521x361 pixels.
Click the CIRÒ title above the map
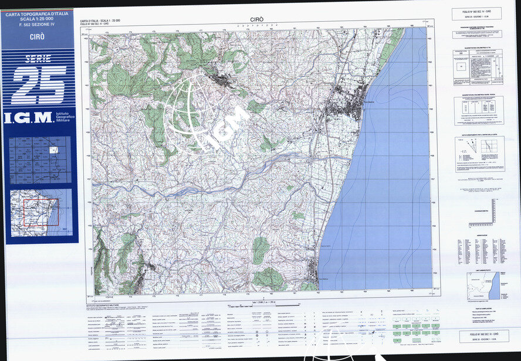256,20
